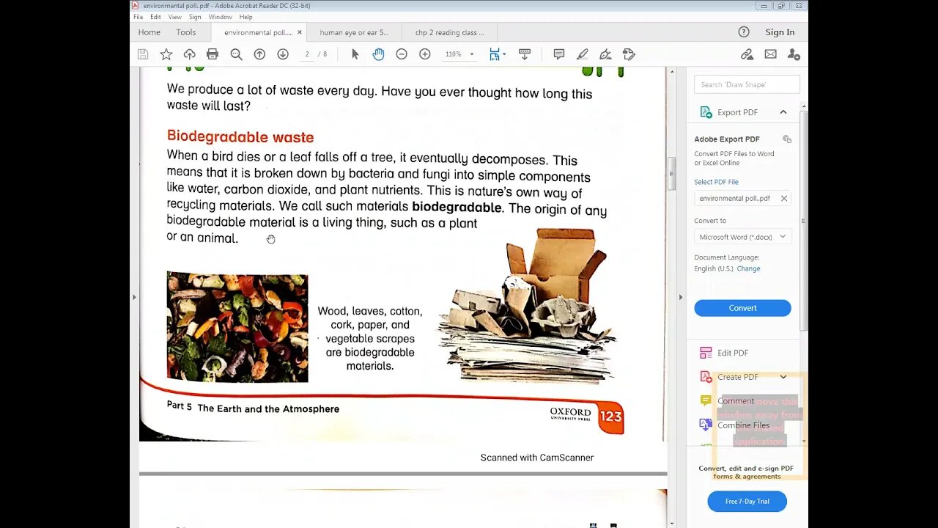This screenshot has width=938, height=528.
Task: Open the View menu
Action: point(175,17)
